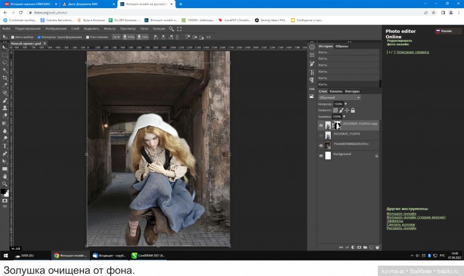464x276 pixels.
Task: Click the layer mask thumbnail of copy layer
Action: tap(337, 125)
